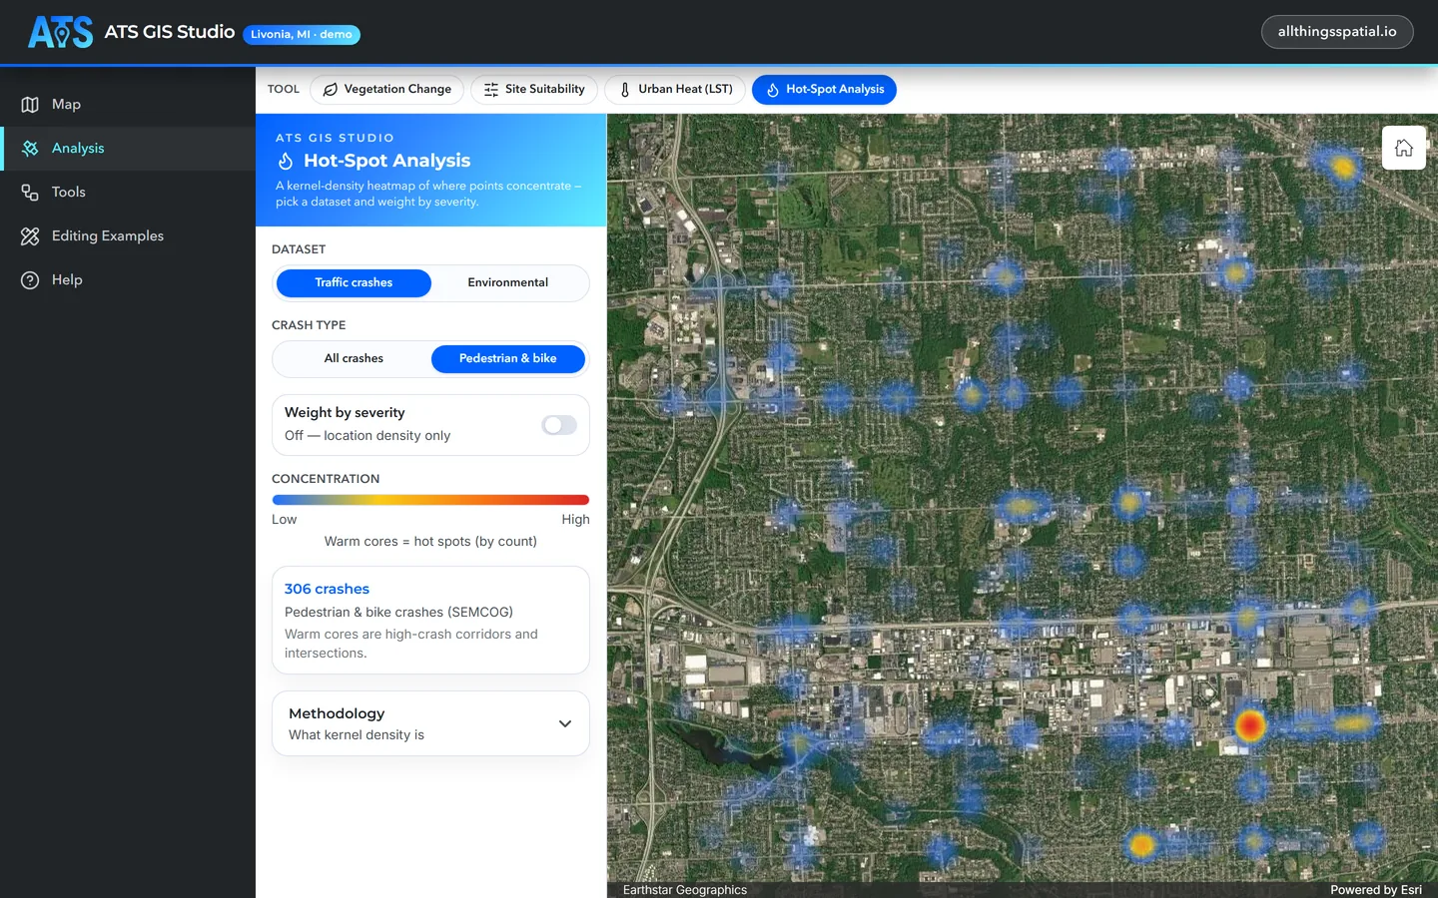
Task: Click the ATS GIS Studio title
Action: [x=170, y=32]
